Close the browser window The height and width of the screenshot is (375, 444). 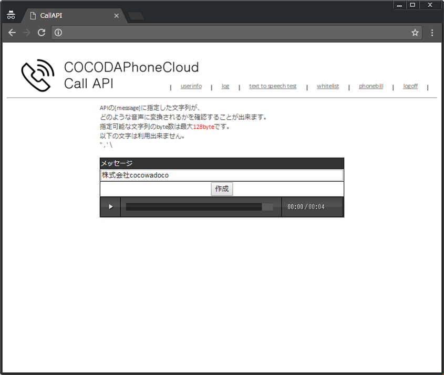(430, 5)
